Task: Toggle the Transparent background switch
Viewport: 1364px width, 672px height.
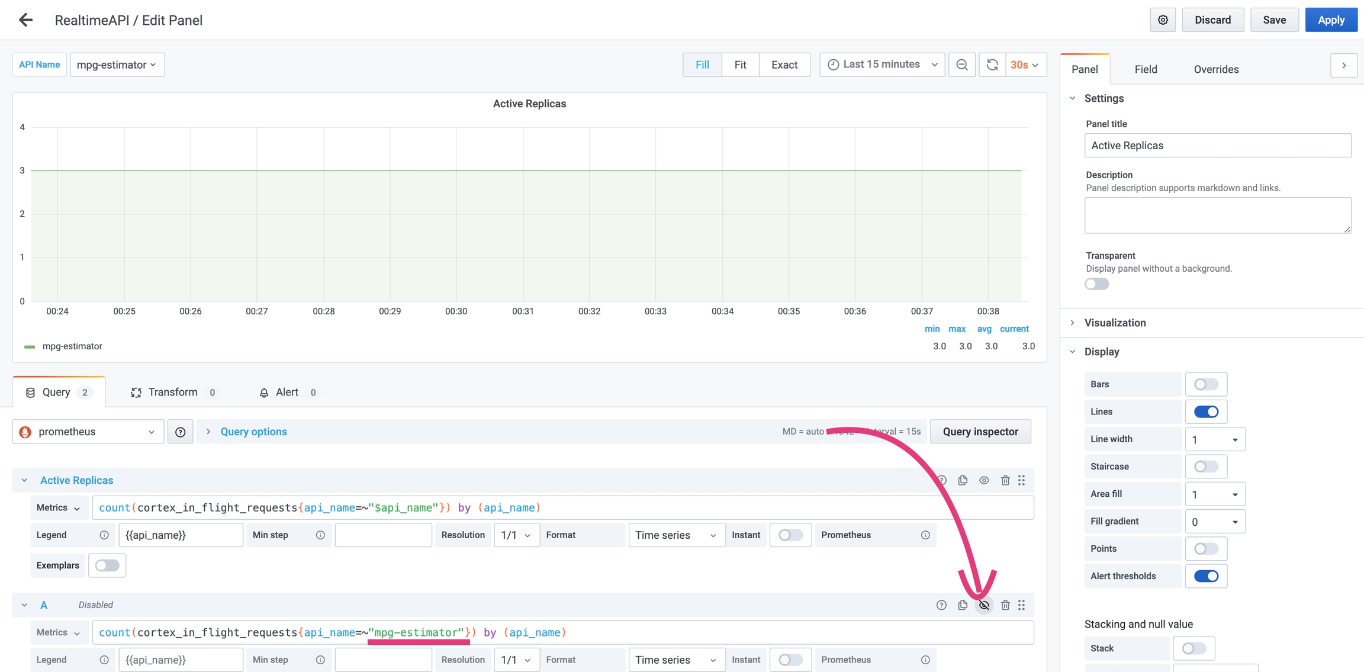Action: (x=1096, y=284)
